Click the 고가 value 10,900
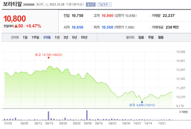 (x=107, y=15)
